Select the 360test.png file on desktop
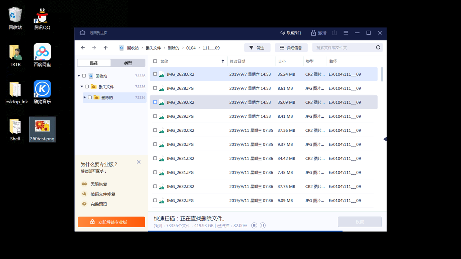 coord(42,129)
